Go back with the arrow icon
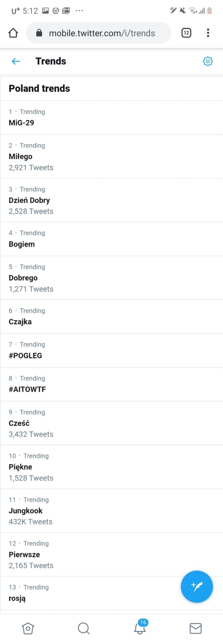This screenshot has height=642, width=223. click(x=16, y=61)
